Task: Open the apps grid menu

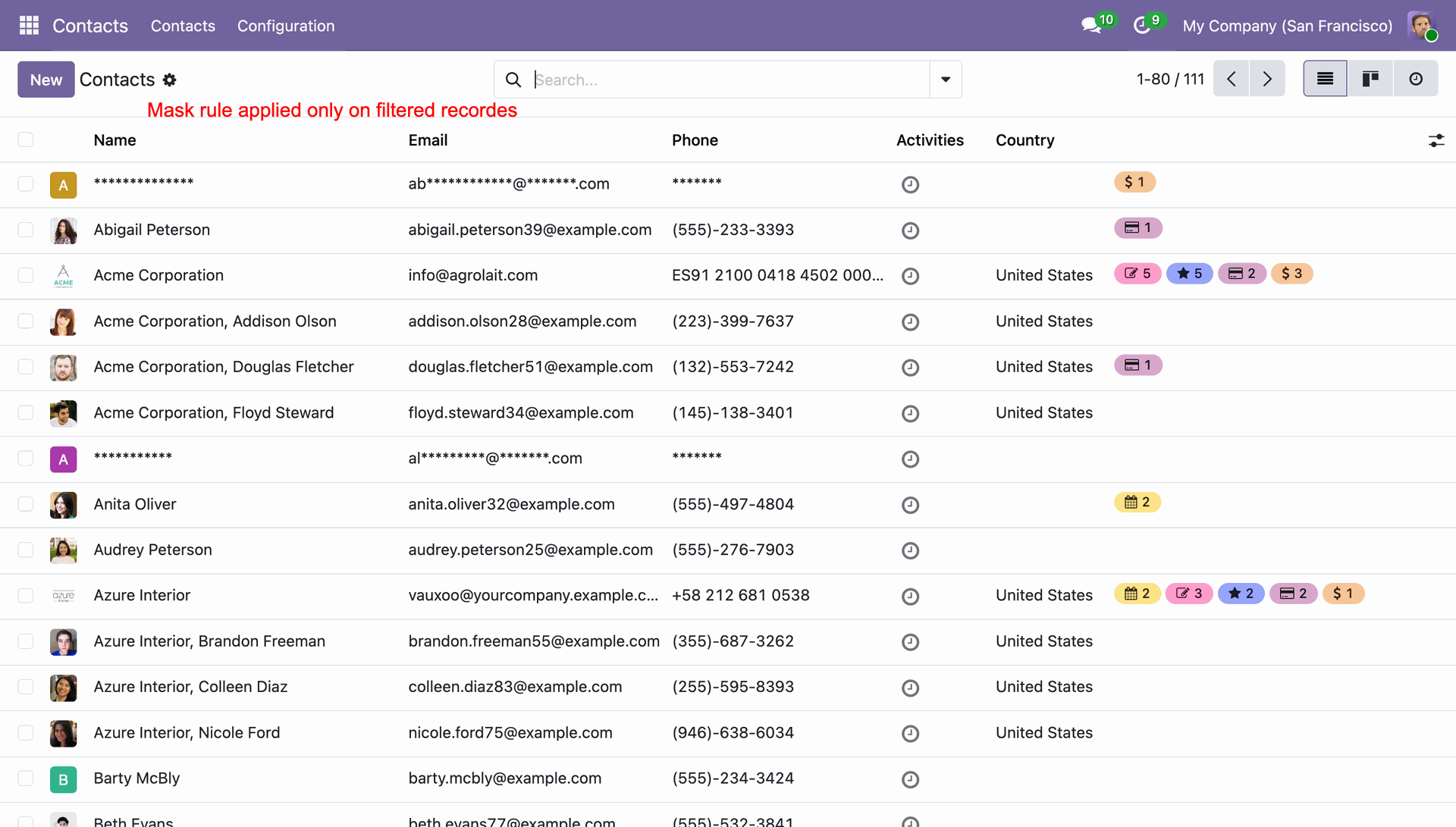Action: pyautogui.click(x=29, y=26)
